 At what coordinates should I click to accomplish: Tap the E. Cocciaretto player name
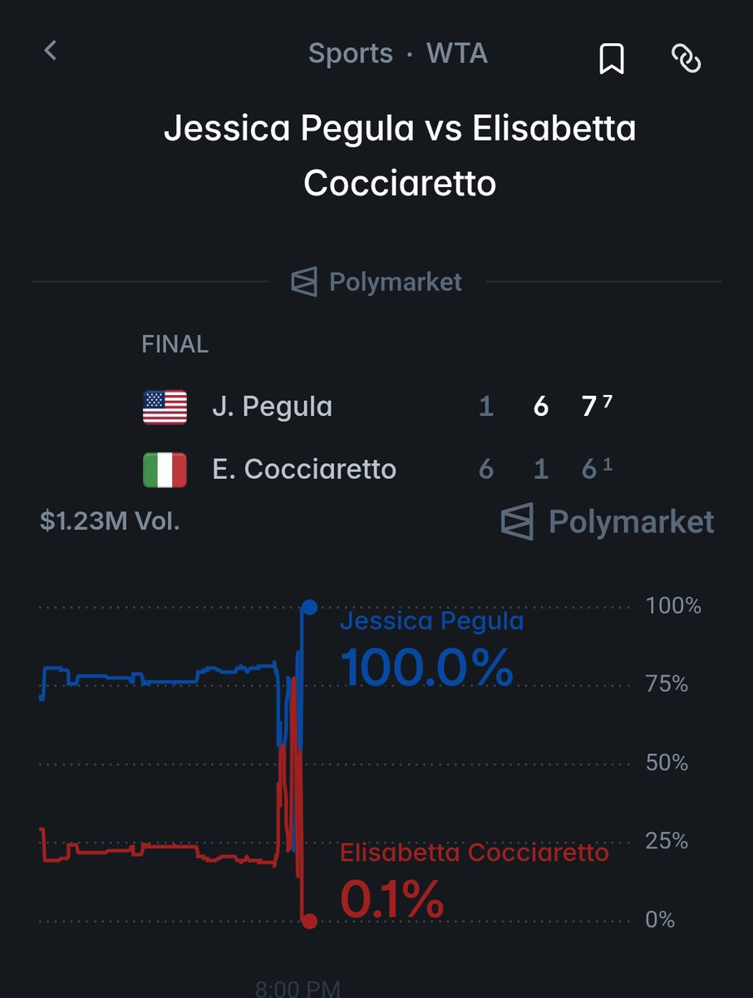click(x=303, y=470)
